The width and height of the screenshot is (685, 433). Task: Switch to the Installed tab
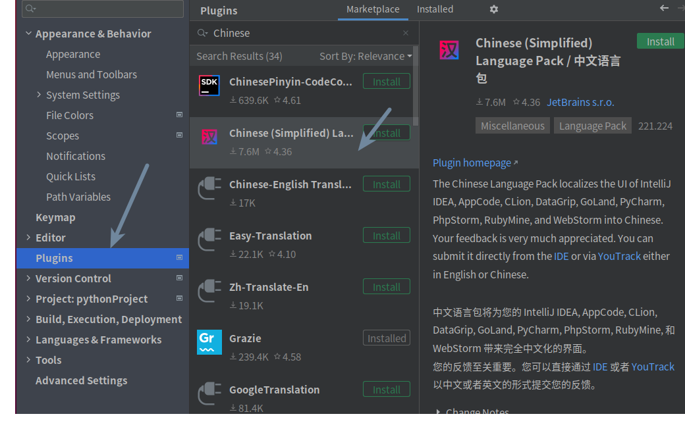click(435, 9)
